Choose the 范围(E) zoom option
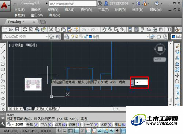Image resolution: width=183 pixels, height=134 pixels. click(x=75, y=125)
